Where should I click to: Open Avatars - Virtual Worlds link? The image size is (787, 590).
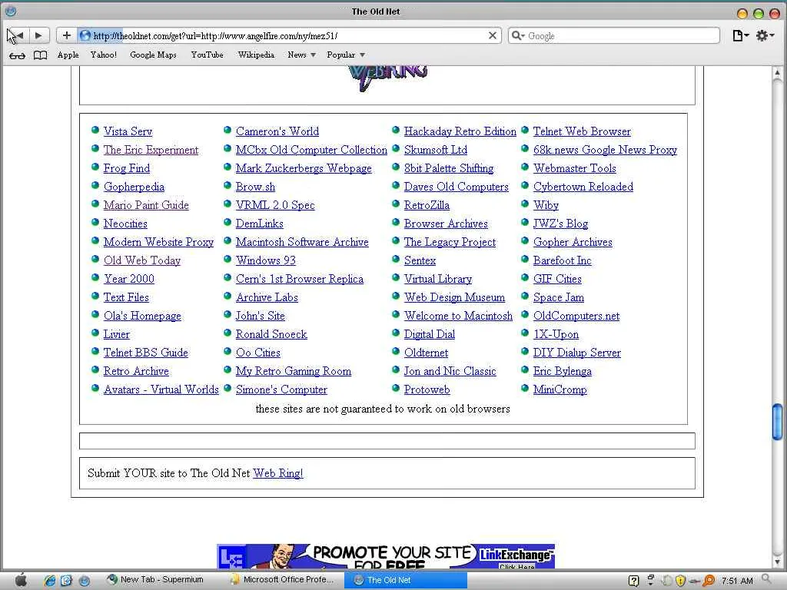161,389
